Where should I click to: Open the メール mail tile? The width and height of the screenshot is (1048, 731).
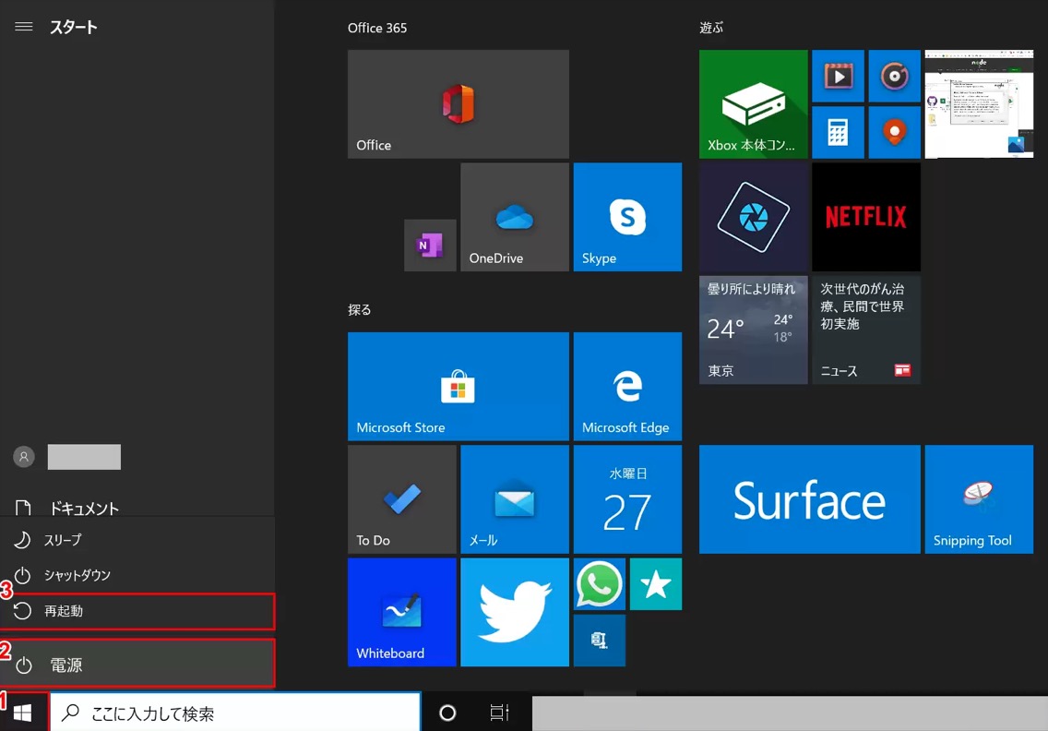515,499
